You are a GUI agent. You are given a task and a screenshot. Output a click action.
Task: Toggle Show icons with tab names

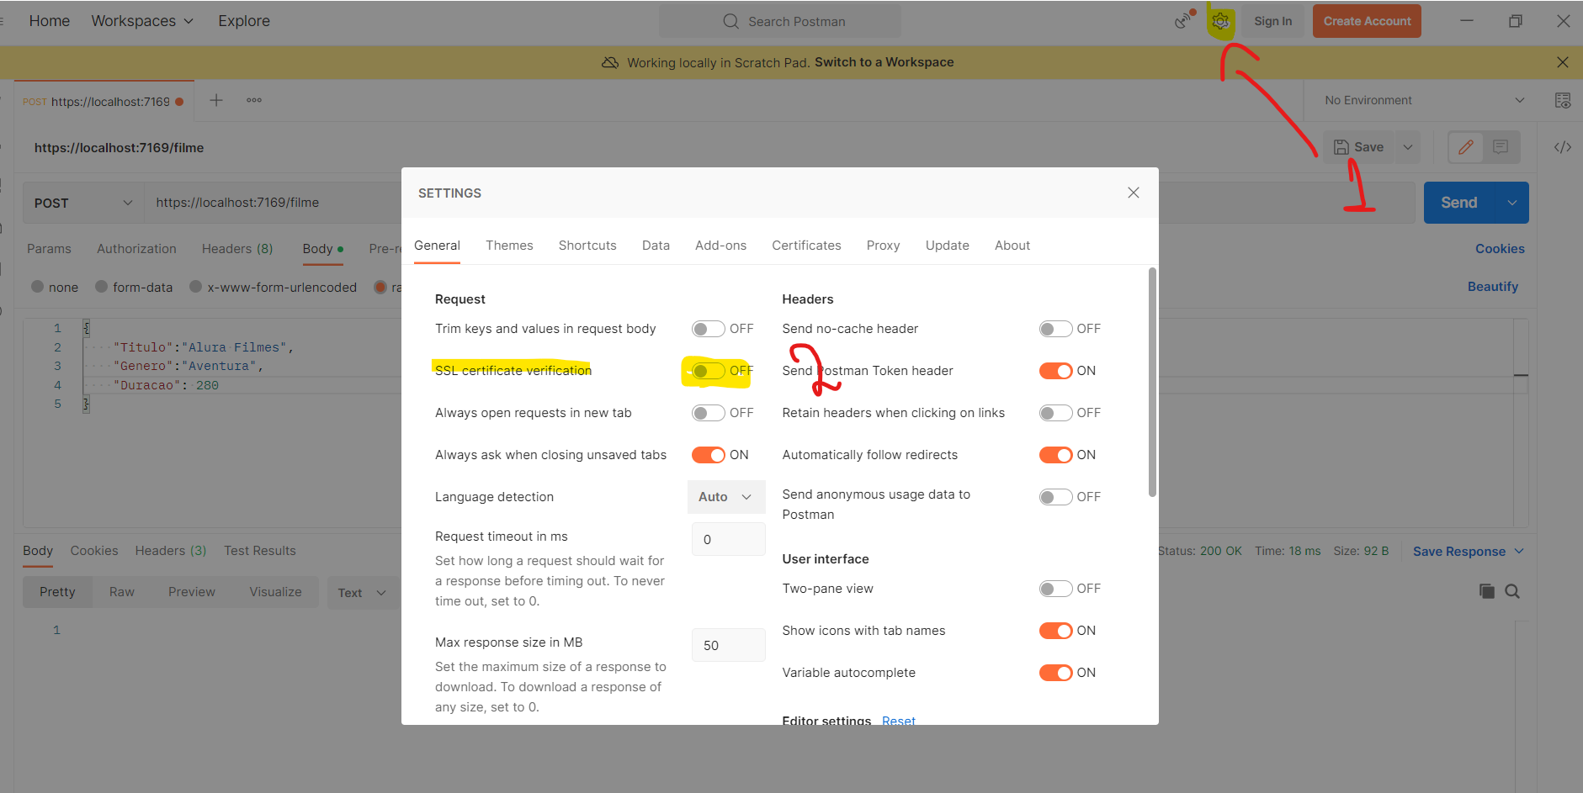[1055, 631]
